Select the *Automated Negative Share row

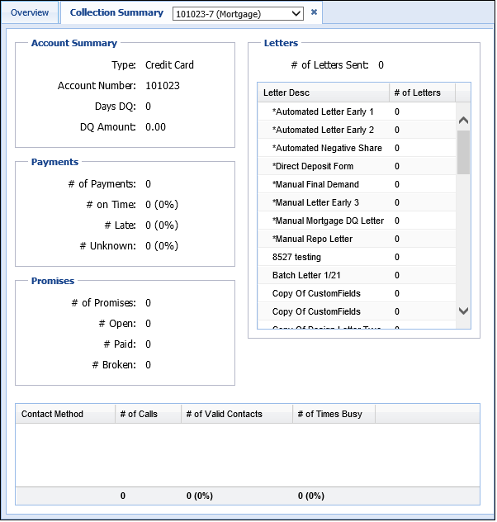point(357,148)
